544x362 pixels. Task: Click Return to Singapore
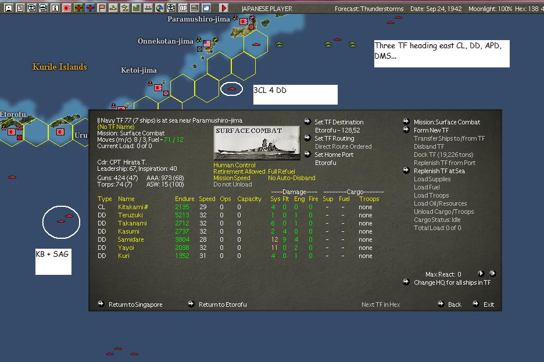click(x=135, y=304)
